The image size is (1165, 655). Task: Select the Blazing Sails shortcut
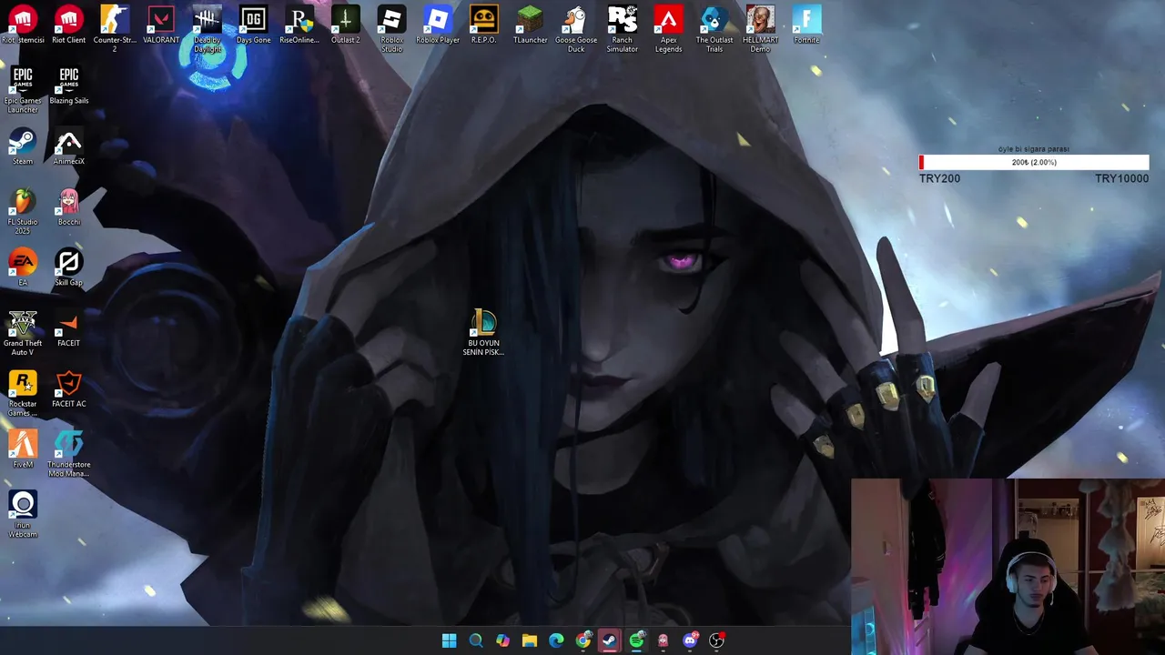coord(68,86)
